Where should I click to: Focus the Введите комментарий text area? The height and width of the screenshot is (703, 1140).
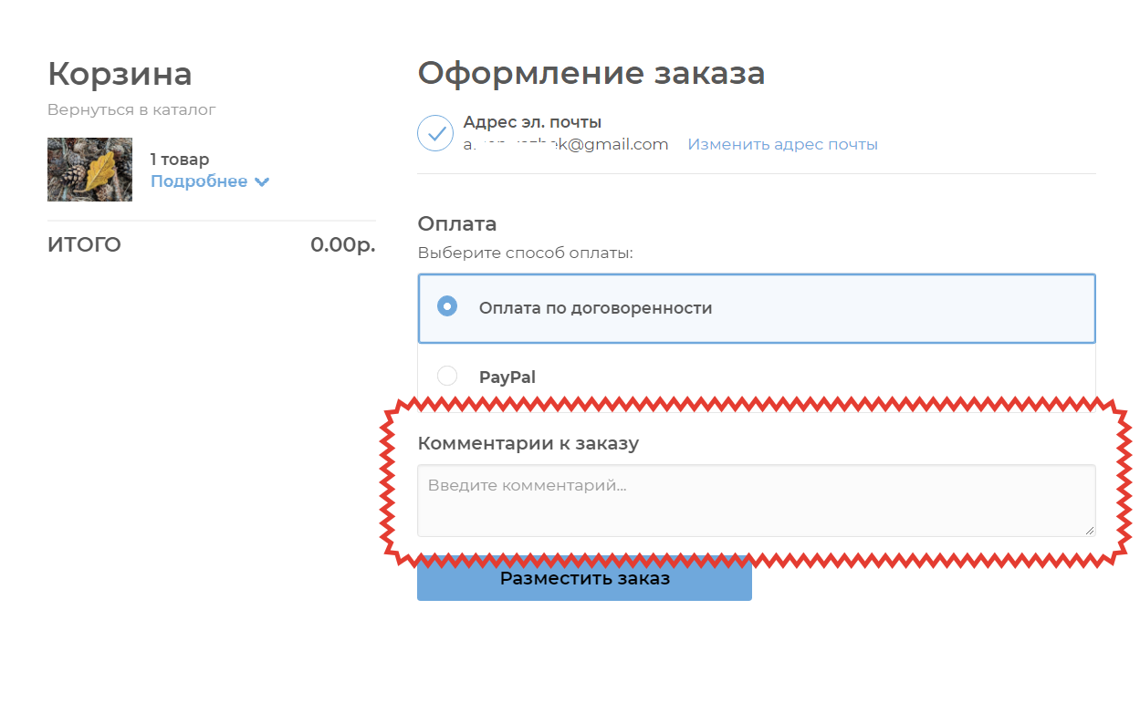(x=755, y=500)
